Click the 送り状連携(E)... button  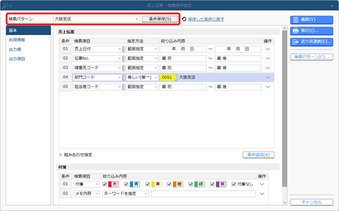[311, 42]
